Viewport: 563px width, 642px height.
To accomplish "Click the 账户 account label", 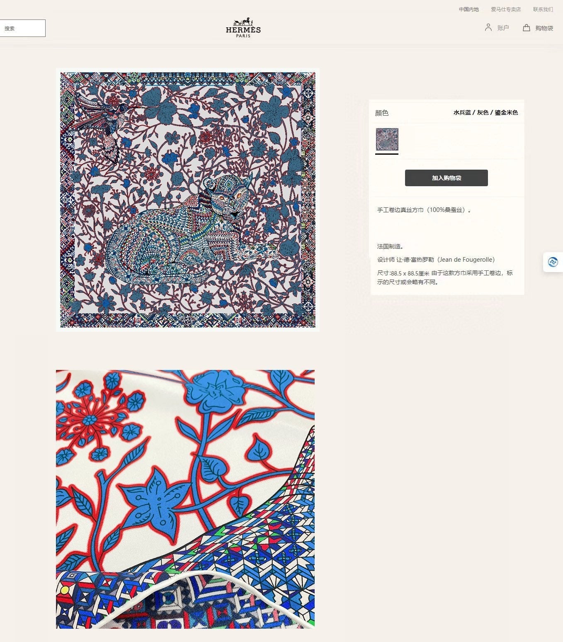I will 503,28.
